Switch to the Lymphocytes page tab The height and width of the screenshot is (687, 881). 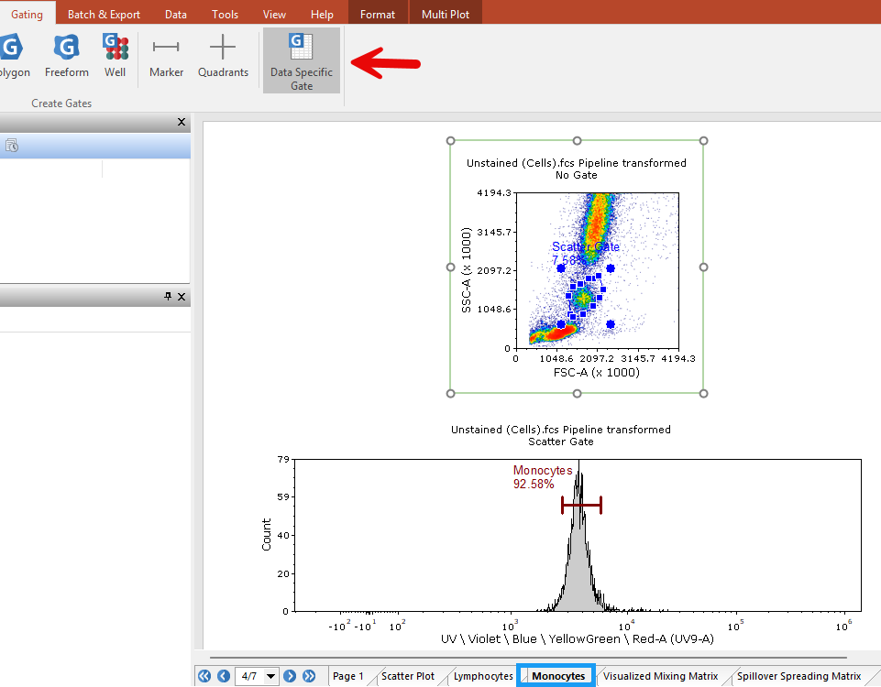coord(483,676)
